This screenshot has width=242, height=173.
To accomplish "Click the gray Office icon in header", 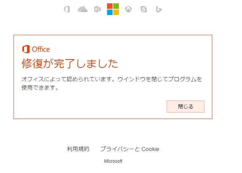I will 67,9.
